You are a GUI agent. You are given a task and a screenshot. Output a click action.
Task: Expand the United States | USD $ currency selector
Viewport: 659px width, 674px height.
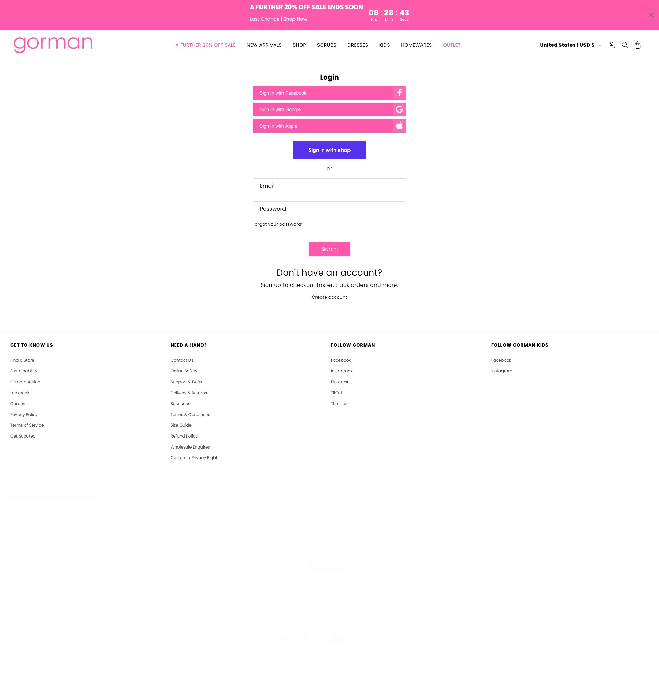point(569,45)
